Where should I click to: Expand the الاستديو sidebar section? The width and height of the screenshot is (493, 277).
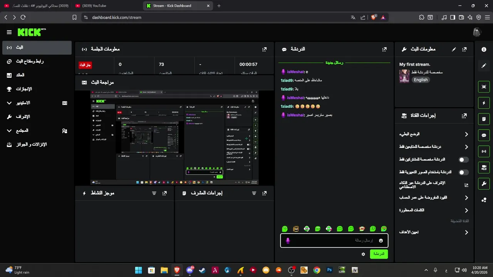[x=37, y=103]
